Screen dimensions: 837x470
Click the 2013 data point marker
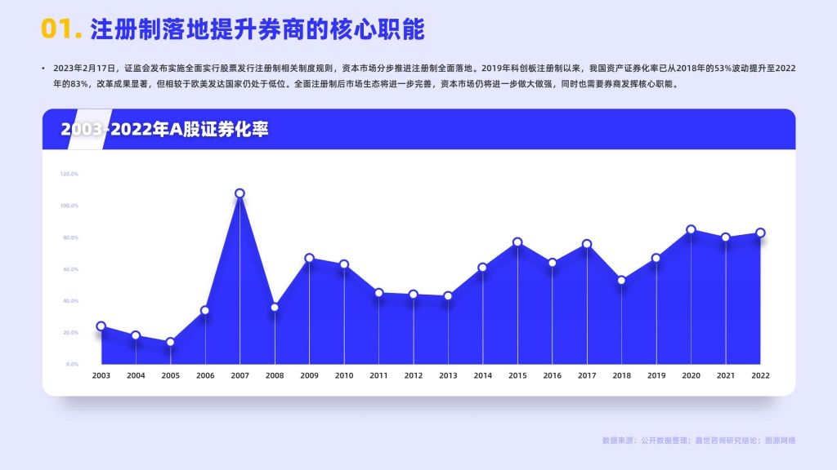point(448,296)
